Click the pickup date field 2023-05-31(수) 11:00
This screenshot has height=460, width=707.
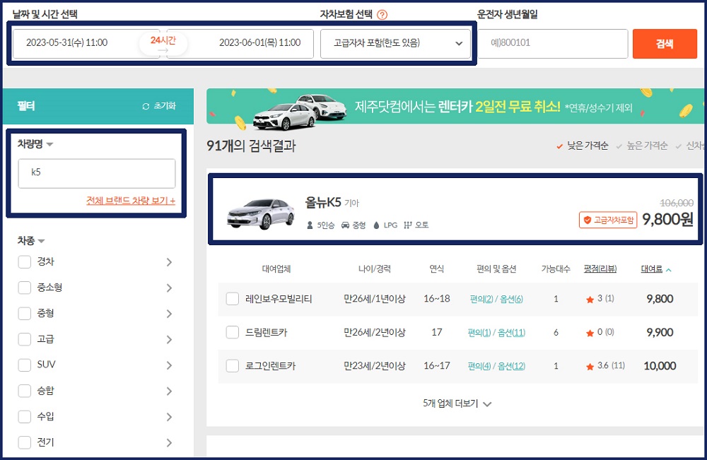pyautogui.click(x=86, y=44)
